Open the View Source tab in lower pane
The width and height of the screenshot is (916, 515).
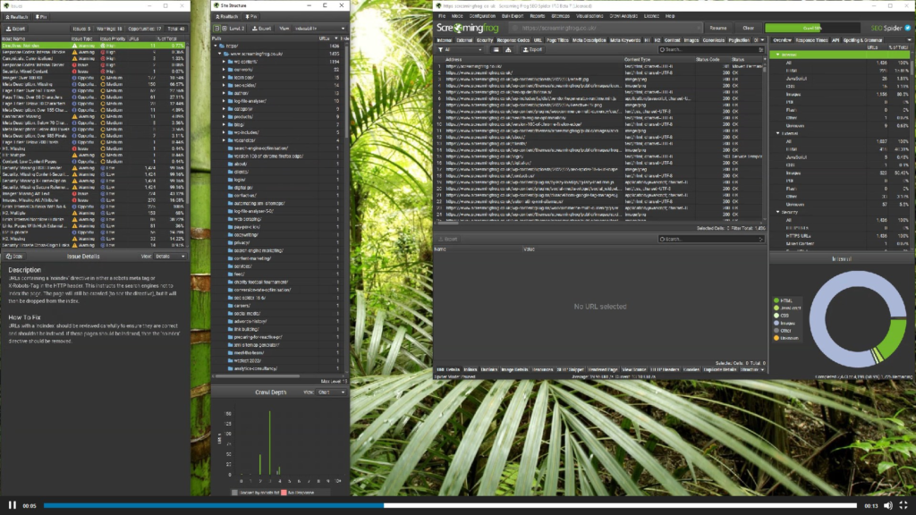point(634,369)
